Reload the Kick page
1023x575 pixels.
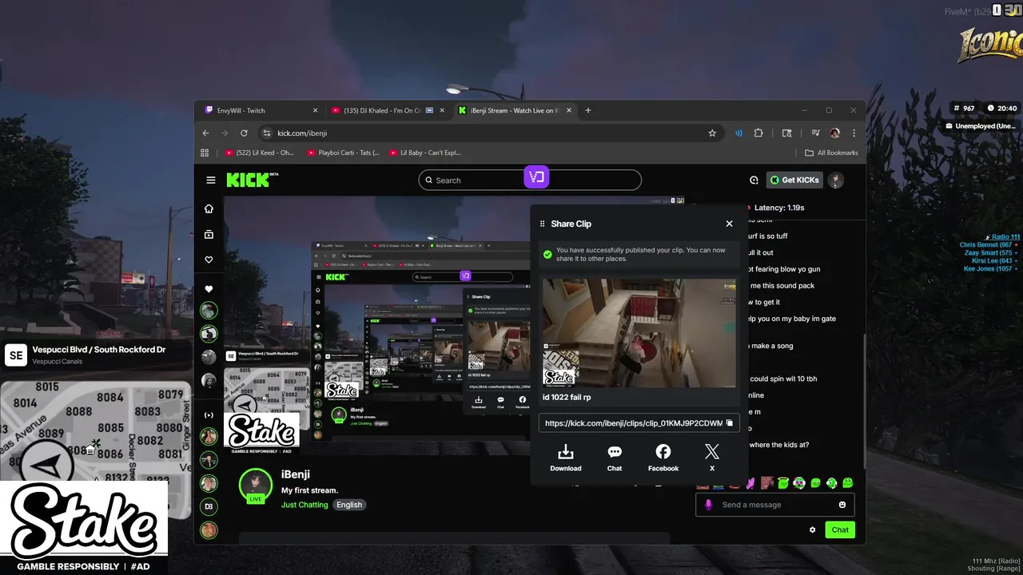click(244, 133)
